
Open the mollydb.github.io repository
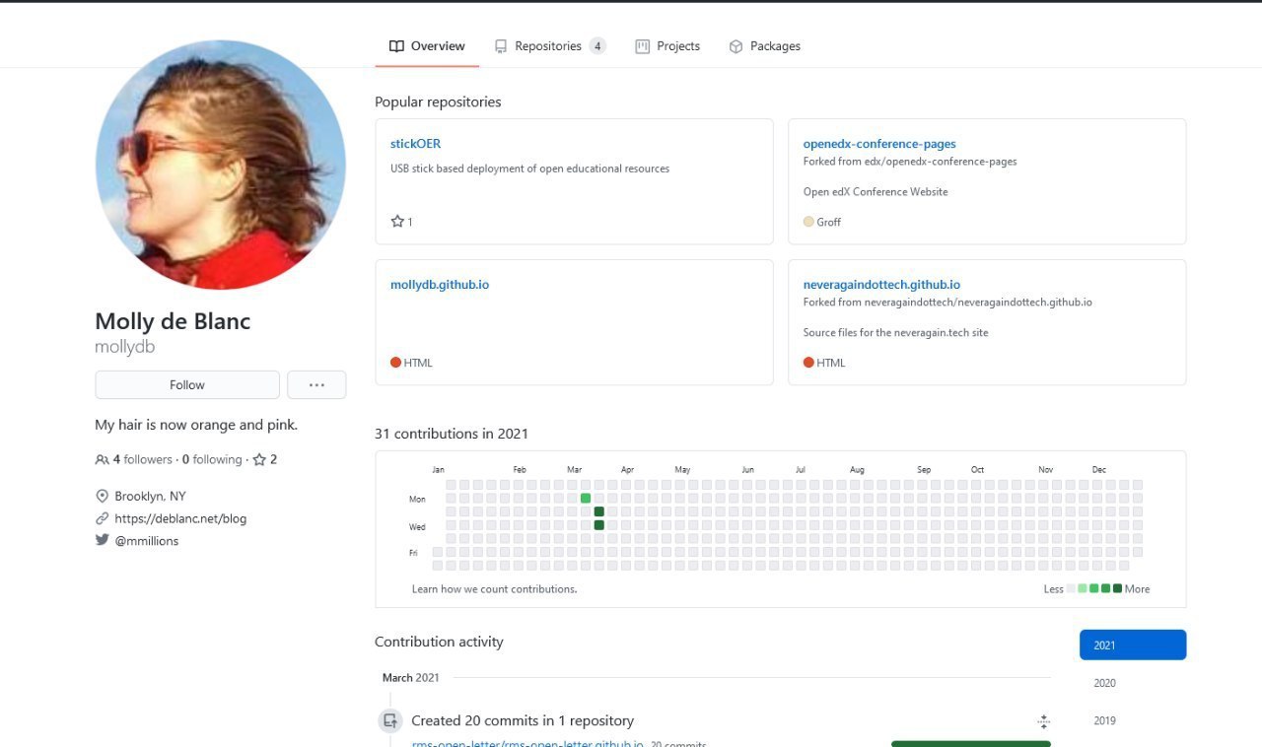click(x=440, y=285)
